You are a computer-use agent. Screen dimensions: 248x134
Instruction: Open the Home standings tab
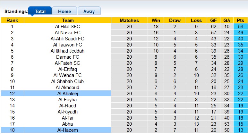click(64, 12)
